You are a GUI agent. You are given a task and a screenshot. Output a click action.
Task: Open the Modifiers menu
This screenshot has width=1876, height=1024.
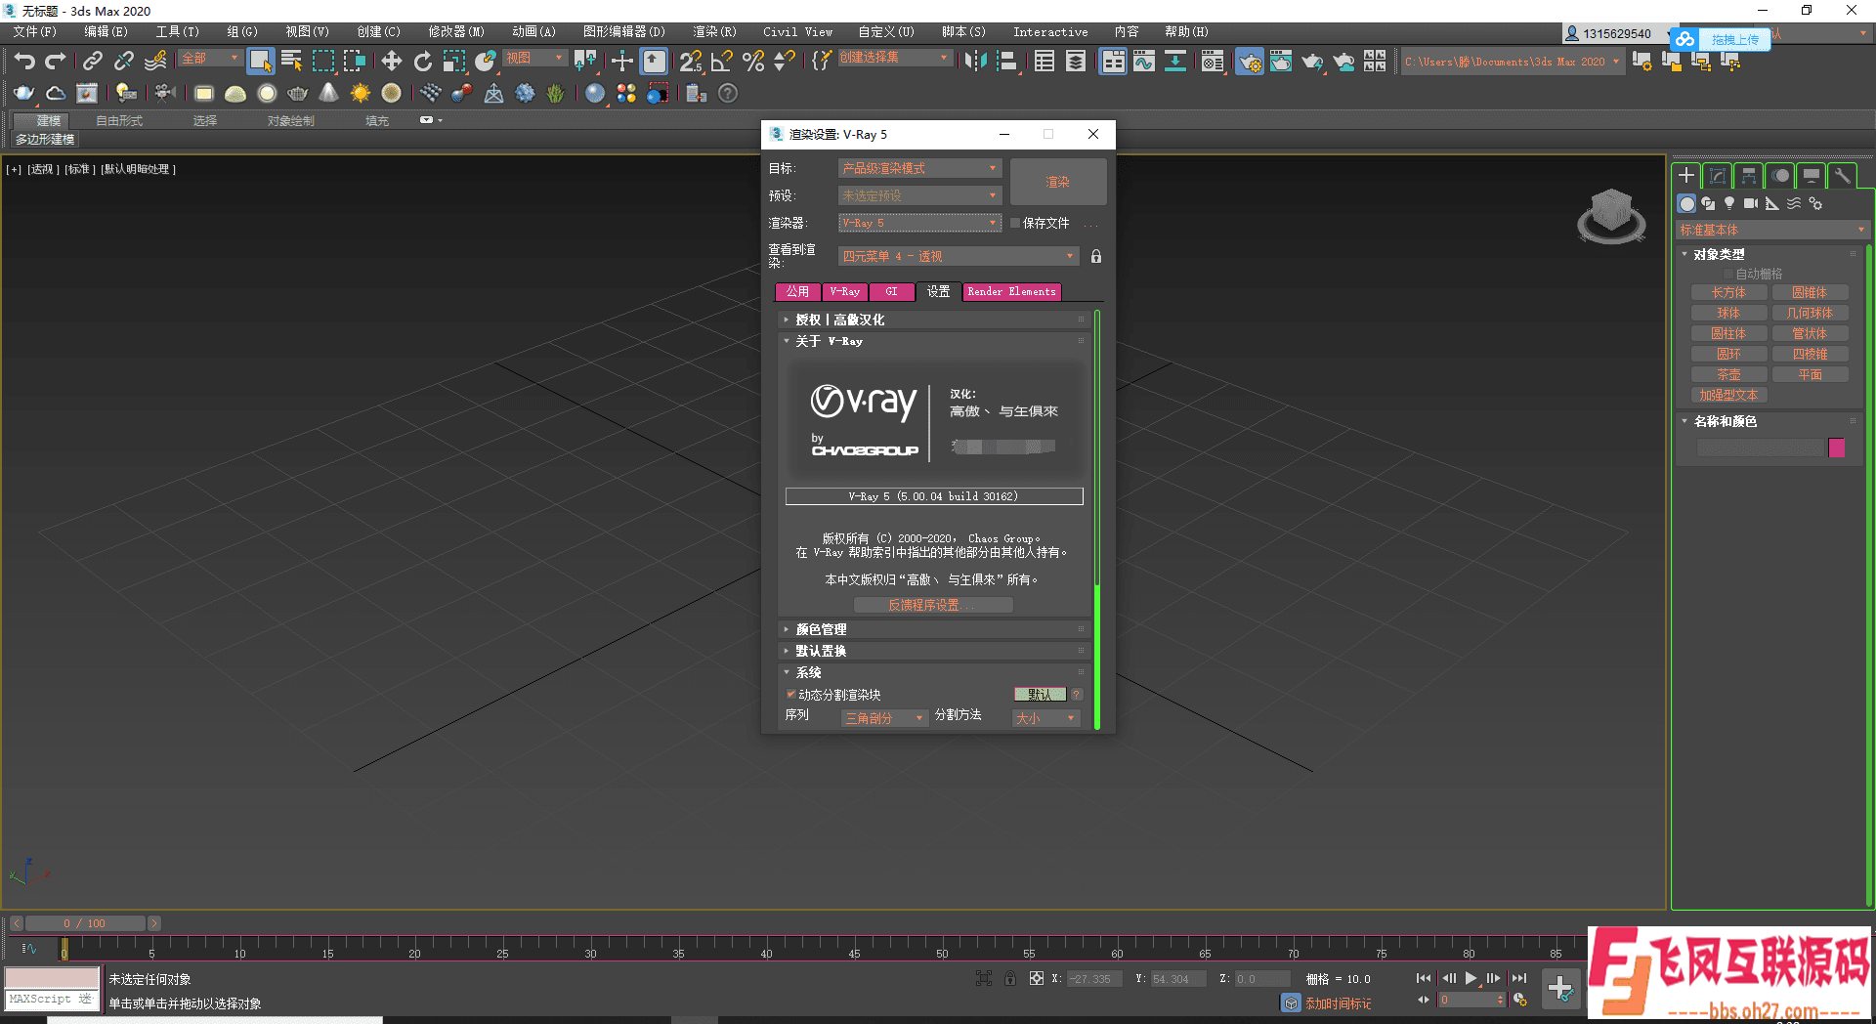click(x=456, y=31)
